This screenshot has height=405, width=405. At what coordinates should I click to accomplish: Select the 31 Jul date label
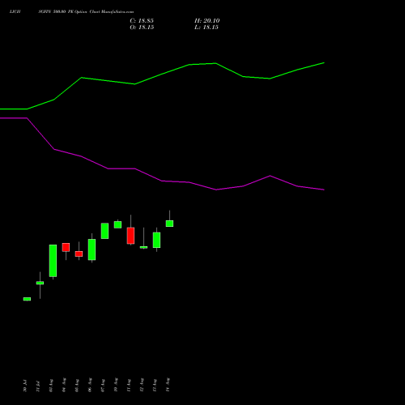(38, 386)
